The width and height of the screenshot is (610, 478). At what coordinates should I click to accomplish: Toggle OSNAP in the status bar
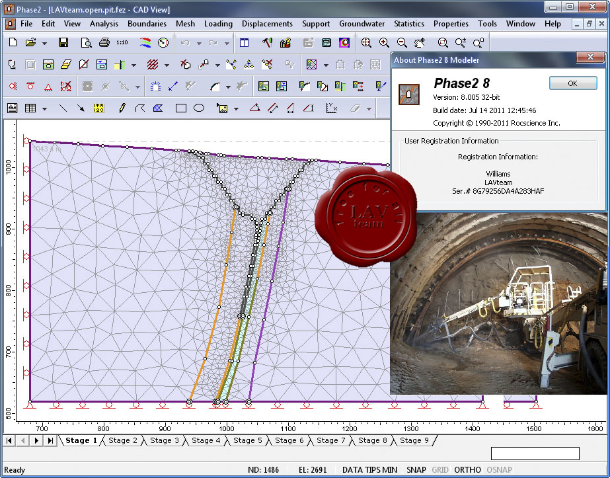[499, 470]
